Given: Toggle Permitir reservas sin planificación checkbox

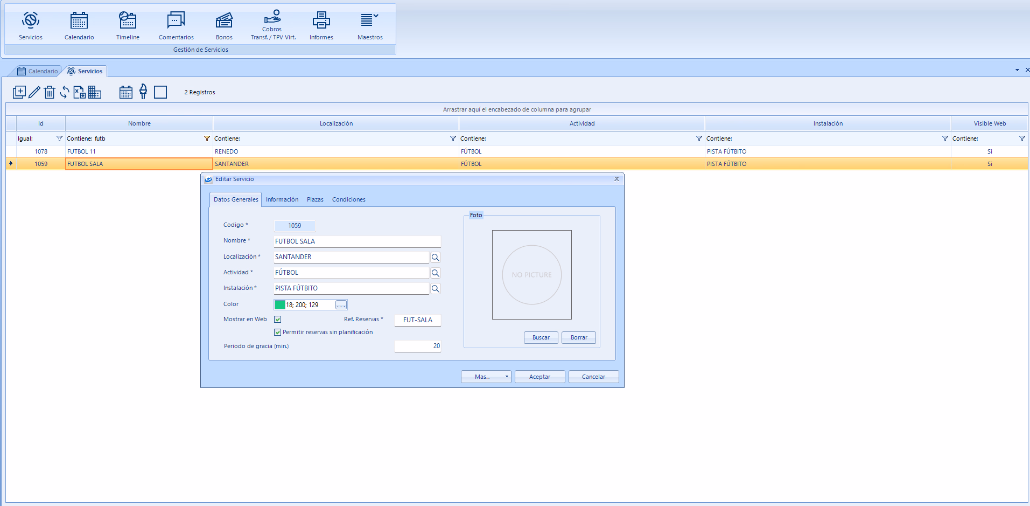Looking at the screenshot, I should pos(278,332).
